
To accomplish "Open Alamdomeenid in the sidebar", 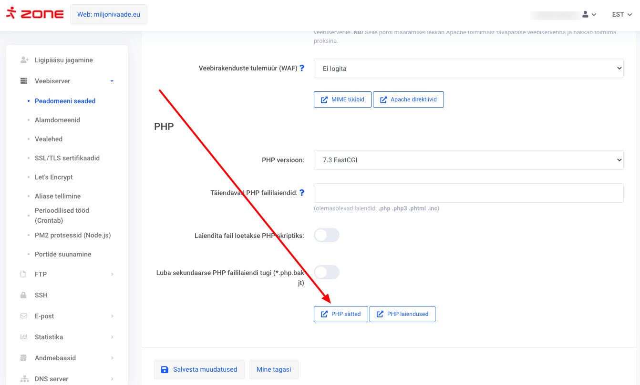I will 57,120.
